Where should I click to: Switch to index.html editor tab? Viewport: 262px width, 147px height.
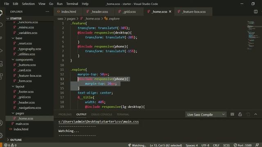tap(68, 11)
